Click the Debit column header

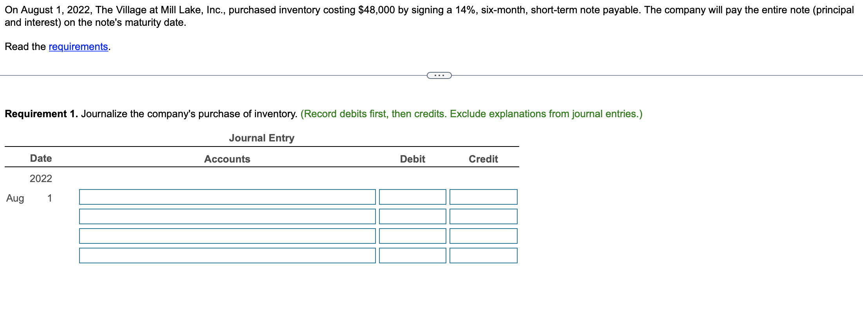412,159
